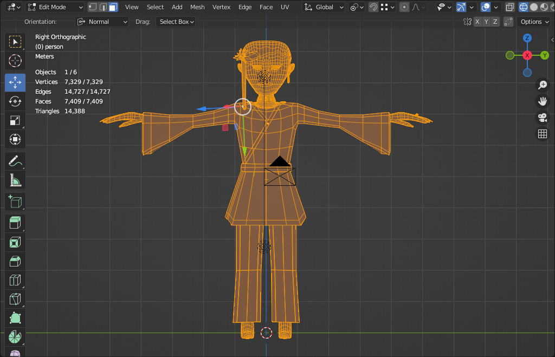This screenshot has height=357, width=555.
Task: Open the Edit Mode dropdown
Action: tap(55, 7)
